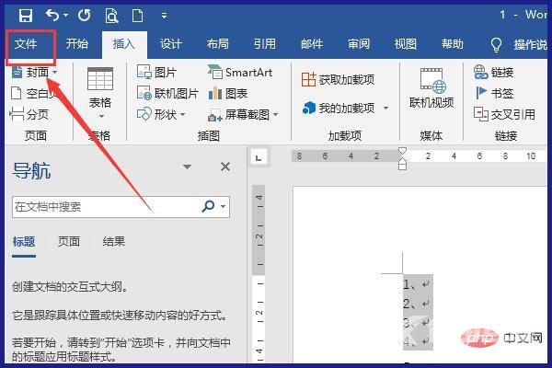This screenshot has height=368, width=552.
Task: Click the Undo arrow icon
Action: click(52, 16)
